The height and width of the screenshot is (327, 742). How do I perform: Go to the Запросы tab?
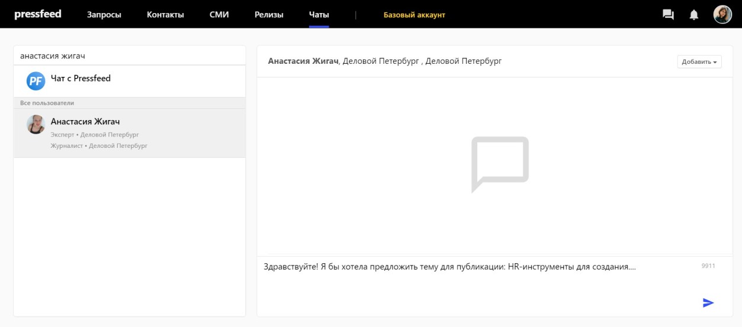point(104,15)
